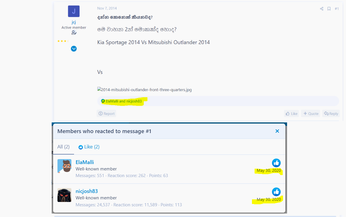Click 'Points: 63' in ElaMalli's row
This screenshot has width=346, height=217.
click(x=158, y=175)
